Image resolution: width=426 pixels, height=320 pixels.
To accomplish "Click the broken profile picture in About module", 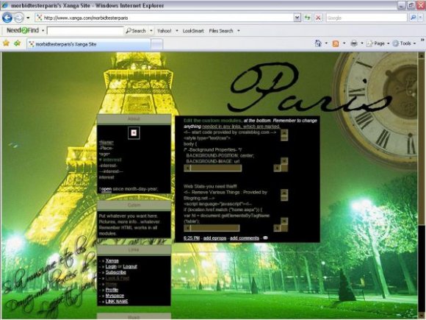I will pos(134,133).
